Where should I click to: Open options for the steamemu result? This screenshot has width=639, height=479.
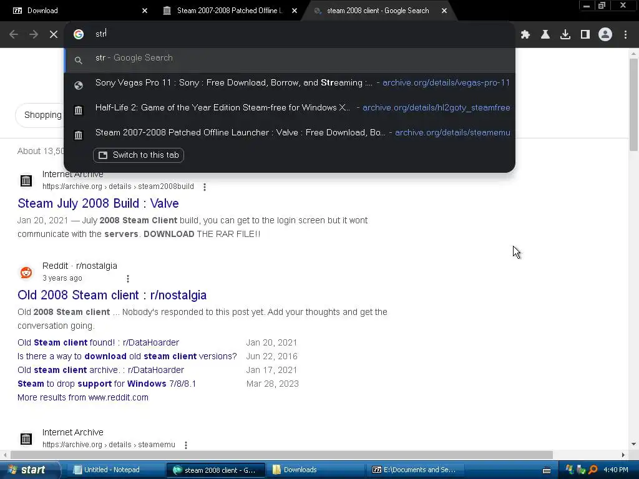(186, 445)
